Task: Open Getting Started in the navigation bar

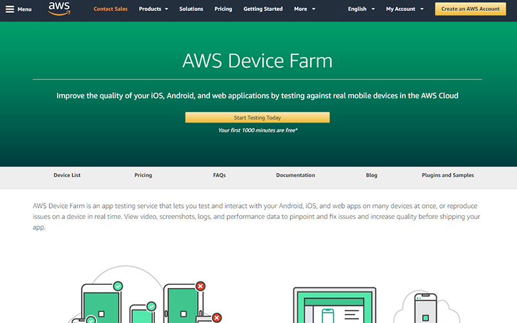Action: point(263,9)
